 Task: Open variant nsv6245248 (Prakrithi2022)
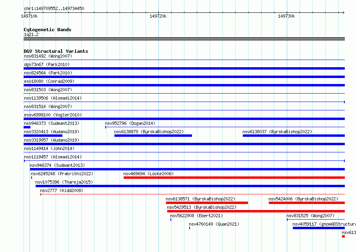(x=62, y=174)
